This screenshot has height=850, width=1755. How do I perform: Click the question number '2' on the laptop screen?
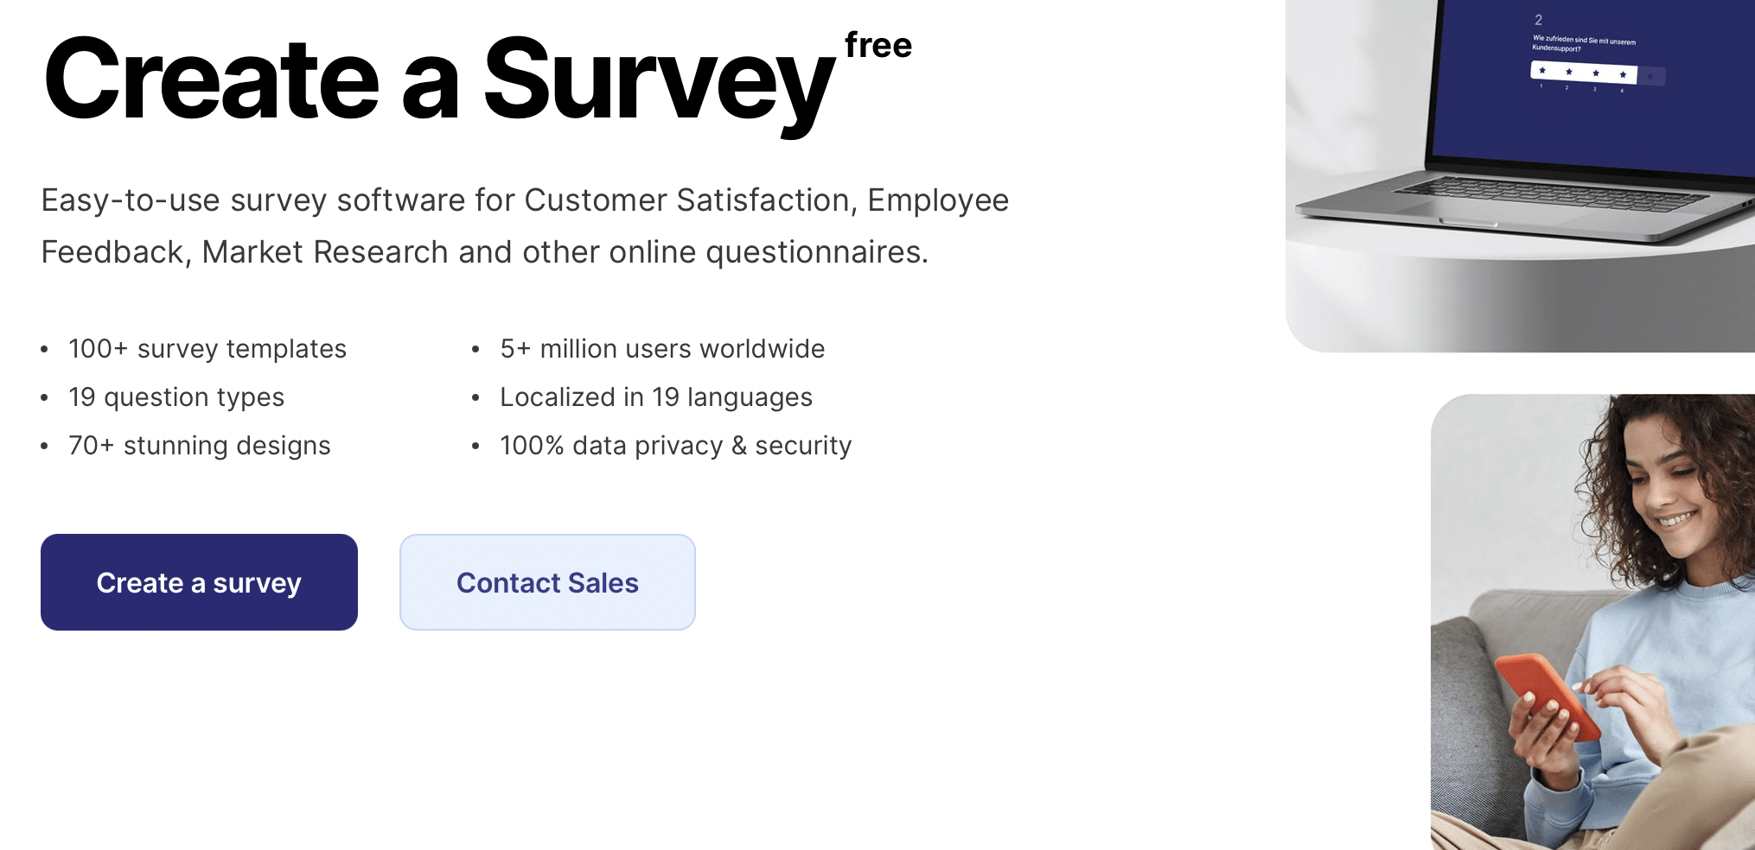click(1539, 20)
